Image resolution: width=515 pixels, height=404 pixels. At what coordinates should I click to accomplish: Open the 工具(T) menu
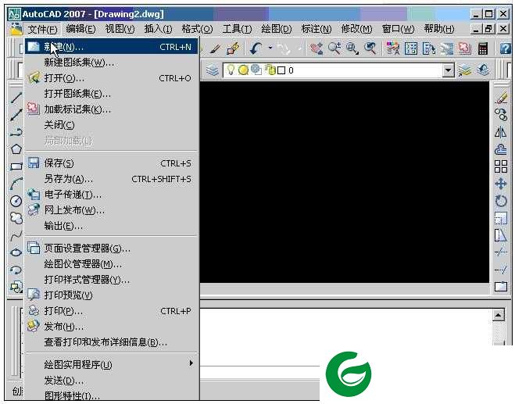click(237, 29)
